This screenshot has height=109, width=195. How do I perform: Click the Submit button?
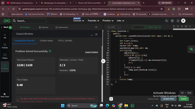click(x=184, y=99)
